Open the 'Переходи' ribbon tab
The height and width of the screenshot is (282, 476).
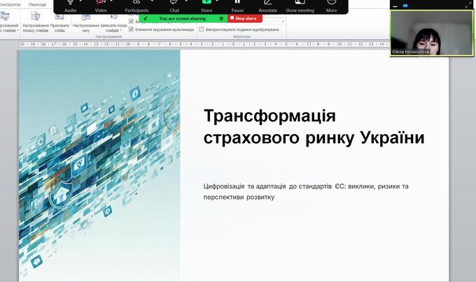coord(38,4)
